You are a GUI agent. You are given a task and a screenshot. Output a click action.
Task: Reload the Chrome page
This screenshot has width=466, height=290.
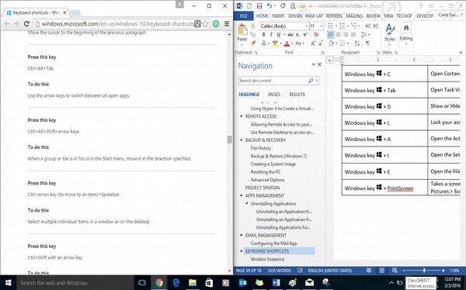click(26, 24)
